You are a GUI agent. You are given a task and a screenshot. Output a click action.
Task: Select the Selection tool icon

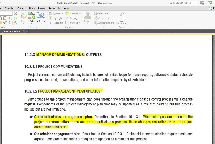[x=41, y=15]
